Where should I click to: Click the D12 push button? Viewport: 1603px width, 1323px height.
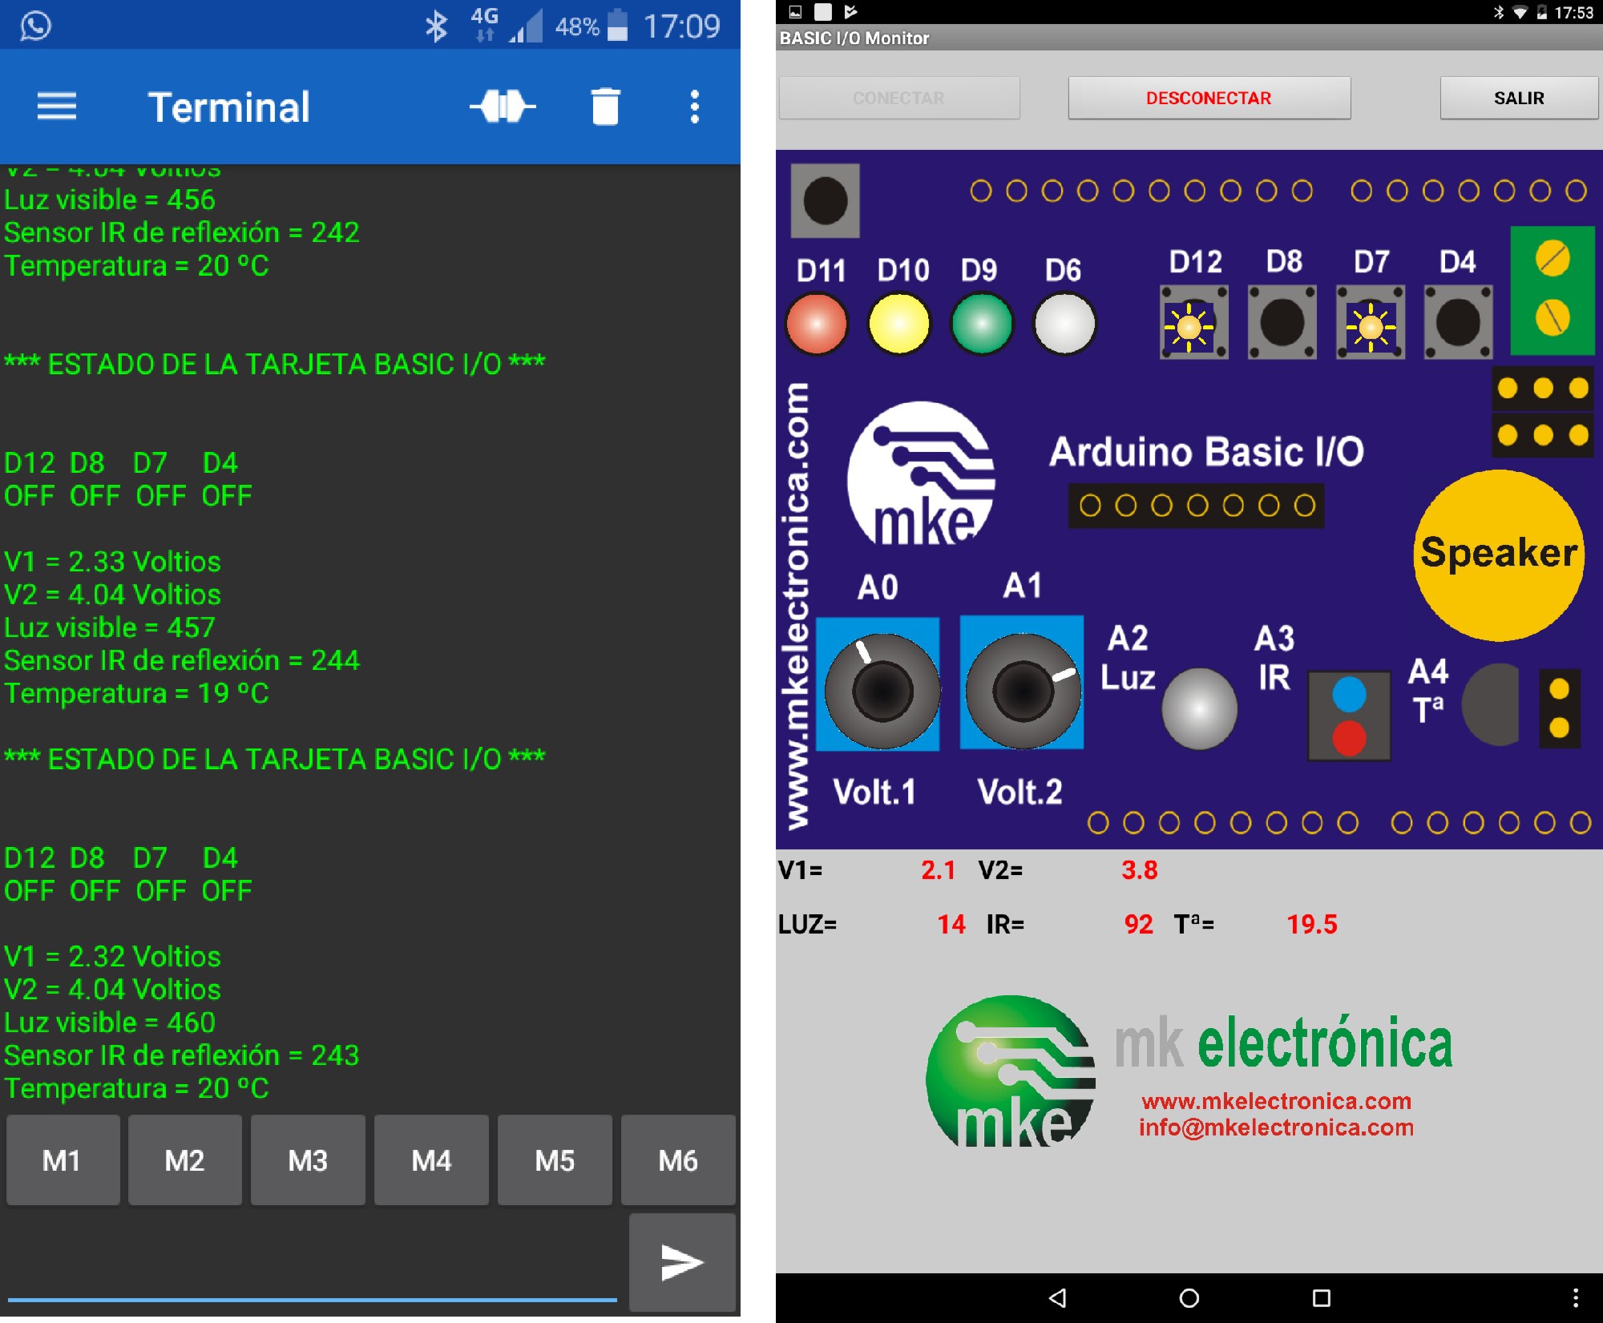point(1193,322)
